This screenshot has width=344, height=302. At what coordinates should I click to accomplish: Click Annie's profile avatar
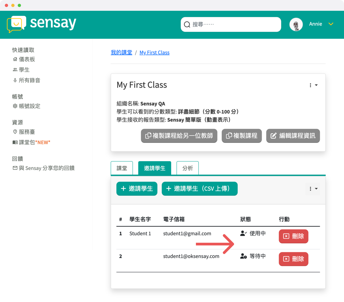(x=296, y=25)
